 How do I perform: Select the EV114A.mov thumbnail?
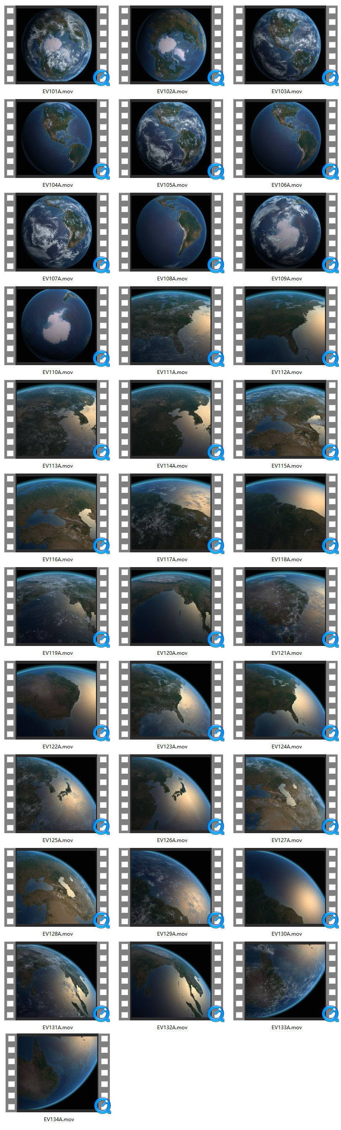point(171,419)
